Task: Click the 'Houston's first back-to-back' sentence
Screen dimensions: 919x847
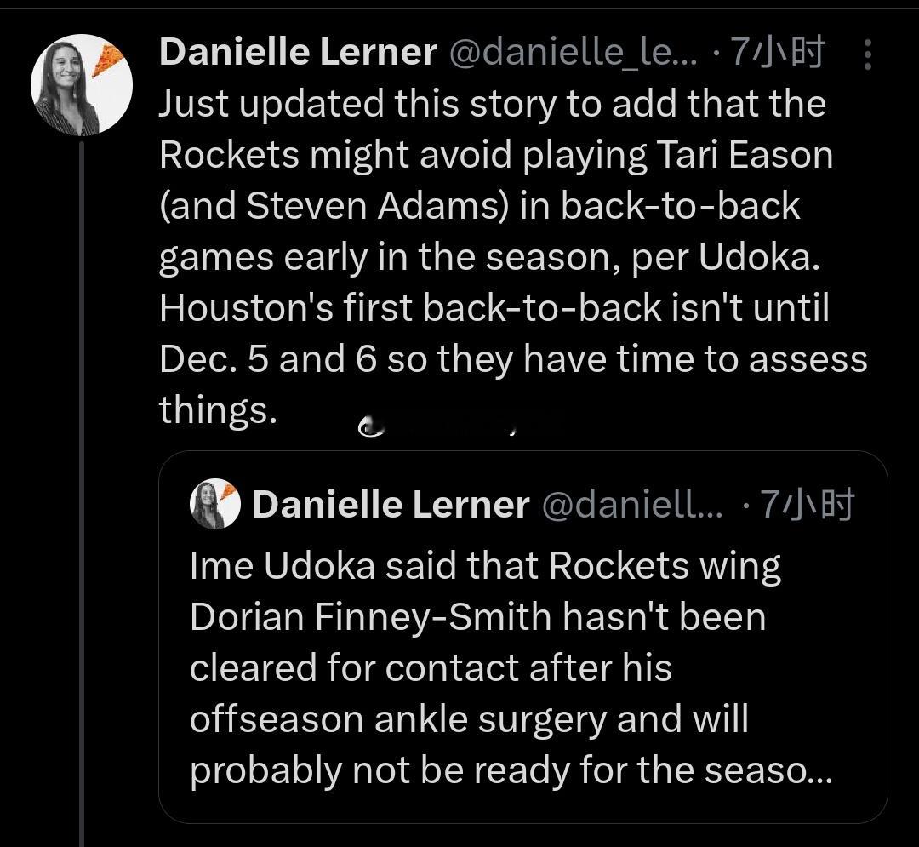Action: click(x=494, y=308)
